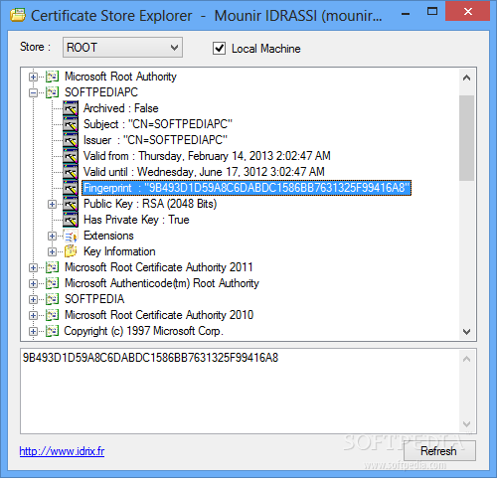
Task: Select the SOFTPEDIAPC certificate entry
Action: (x=101, y=92)
